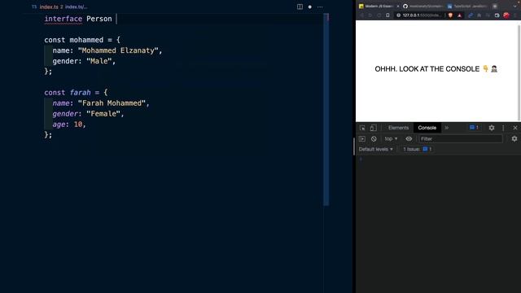Split the VS Code editor right
Image resolution: width=521 pixels, height=293 pixels.
(300, 7)
